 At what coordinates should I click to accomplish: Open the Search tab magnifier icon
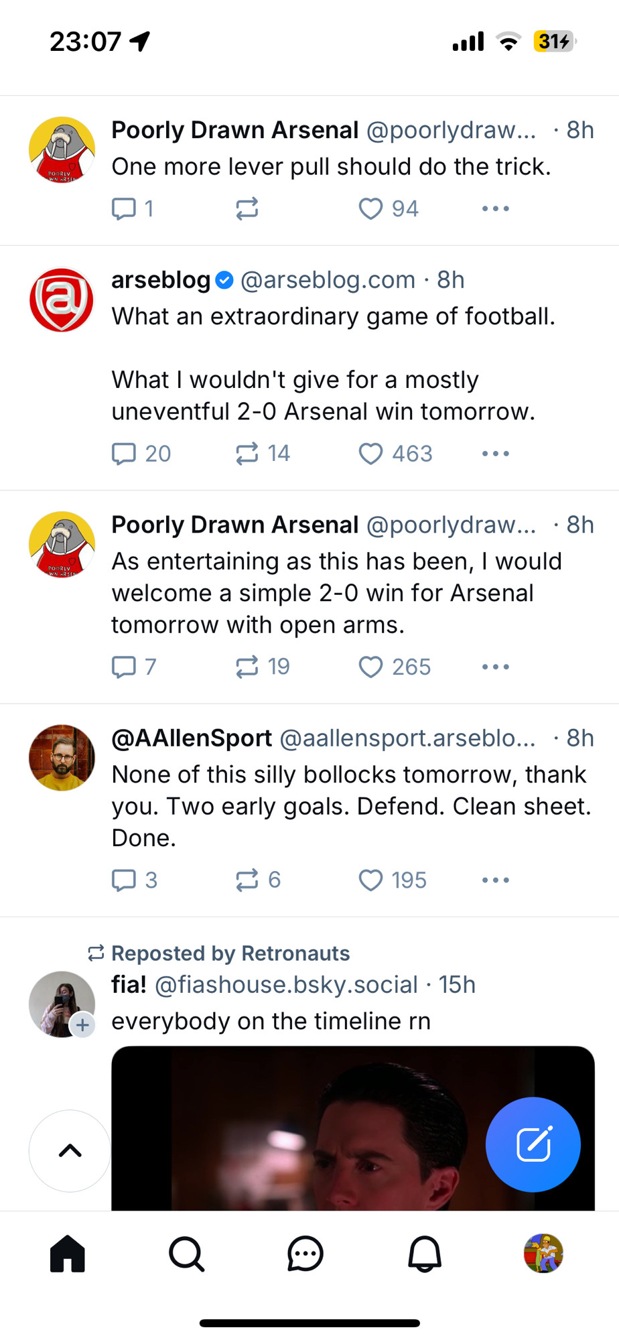tap(186, 1254)
